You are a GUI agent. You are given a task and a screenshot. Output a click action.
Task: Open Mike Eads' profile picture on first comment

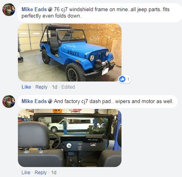(9, 10)
